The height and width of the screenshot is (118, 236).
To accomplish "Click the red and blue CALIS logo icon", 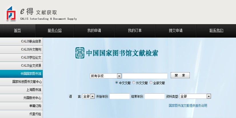I will (11, 13).
